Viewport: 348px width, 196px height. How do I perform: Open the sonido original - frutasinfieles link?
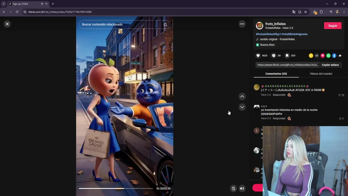[x=277, y=39]
